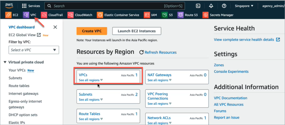Launch the CloudShell terminal icon
The height and width of the screenshot is (125, 285).
pyautogui.click(x=198, y=6)
